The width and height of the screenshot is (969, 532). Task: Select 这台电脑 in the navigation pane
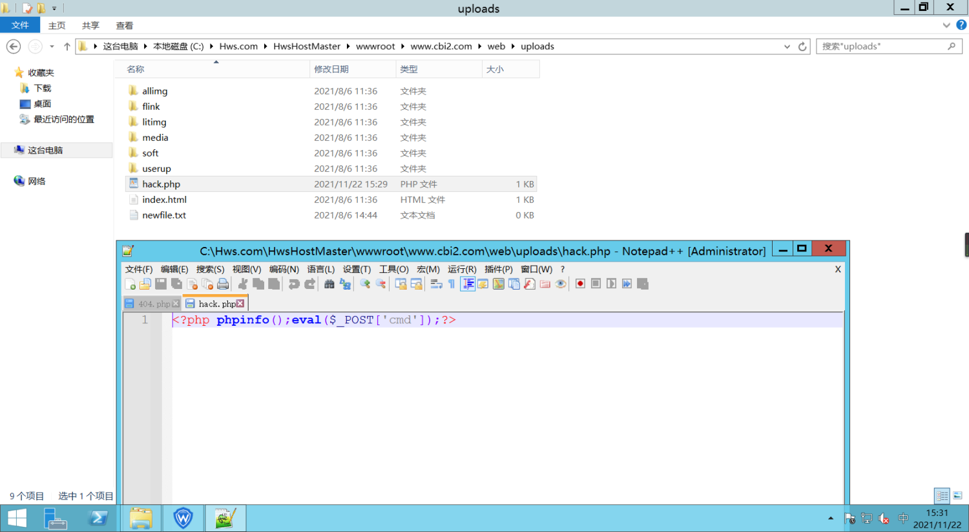45,150
